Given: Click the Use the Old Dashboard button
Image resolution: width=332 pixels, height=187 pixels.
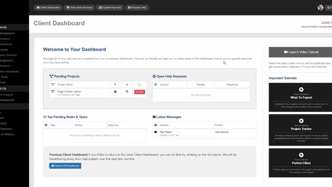Looking at the screenshot, I should [65, 166].
